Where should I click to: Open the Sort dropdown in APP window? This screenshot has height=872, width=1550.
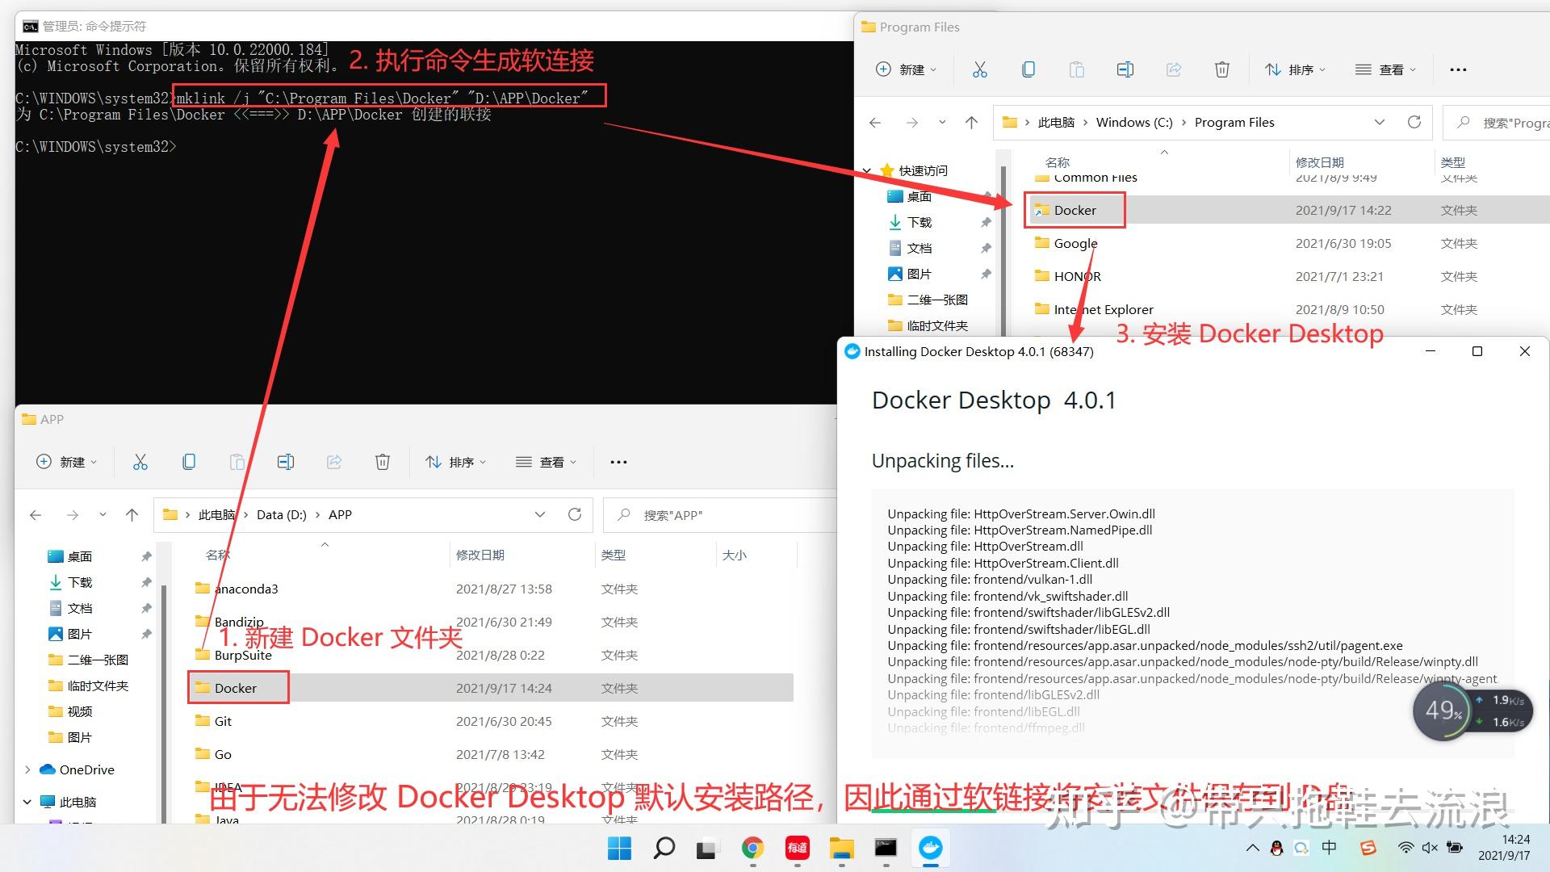[456, 462]
